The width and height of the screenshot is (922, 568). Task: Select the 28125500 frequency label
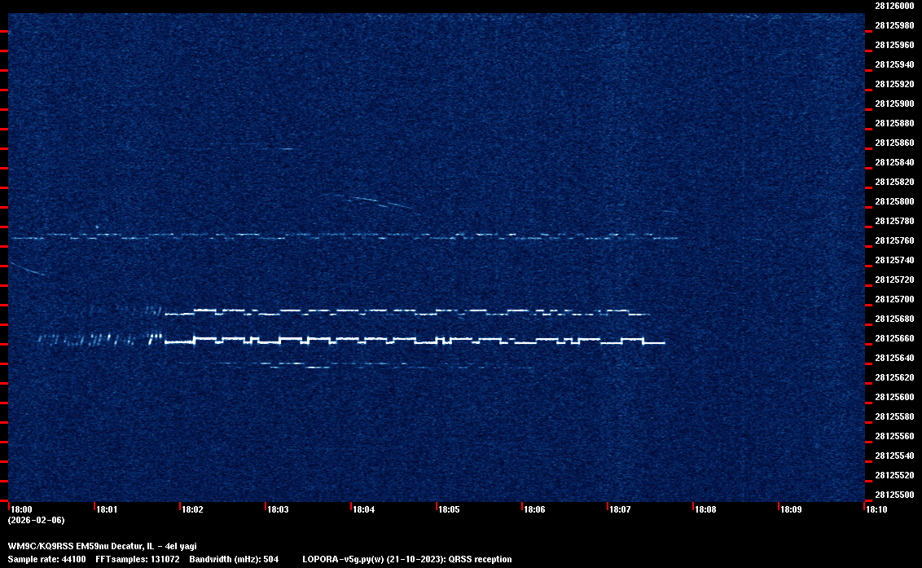tap(894, 495)
